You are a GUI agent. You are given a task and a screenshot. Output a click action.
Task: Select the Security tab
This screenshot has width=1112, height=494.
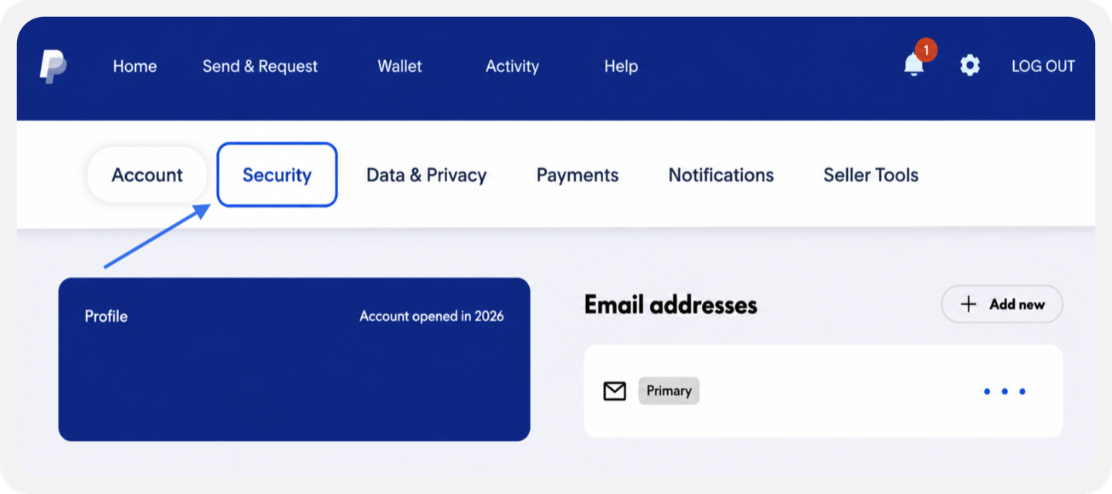pos(277,174)
